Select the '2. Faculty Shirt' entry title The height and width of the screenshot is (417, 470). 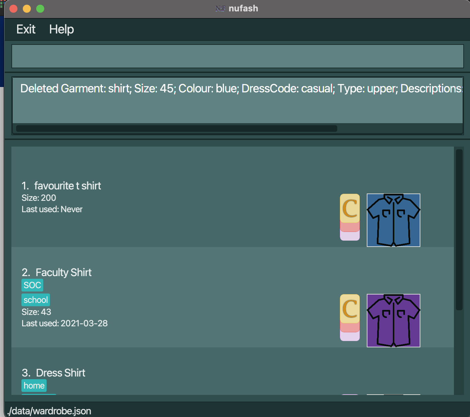click(57, 272)
